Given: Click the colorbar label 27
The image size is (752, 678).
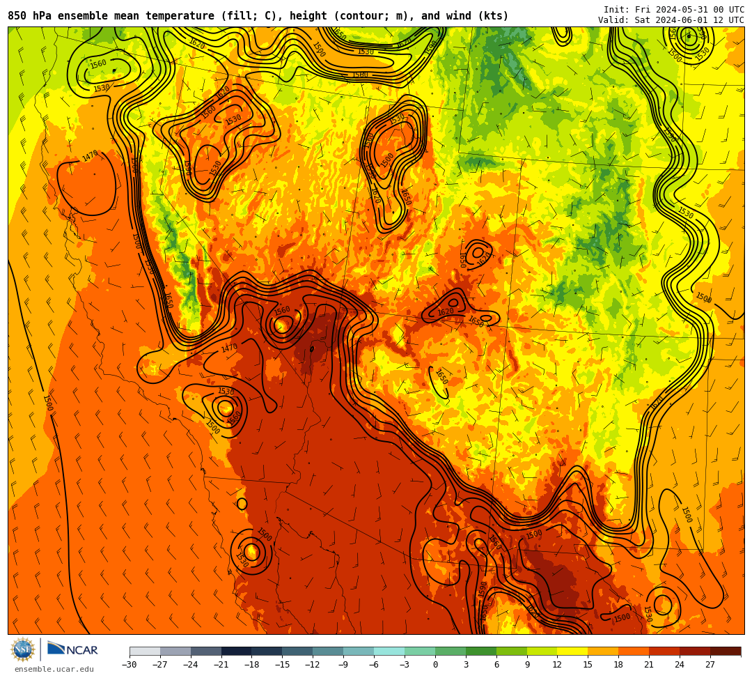Looking at the screenshot, I should (710, 665).
